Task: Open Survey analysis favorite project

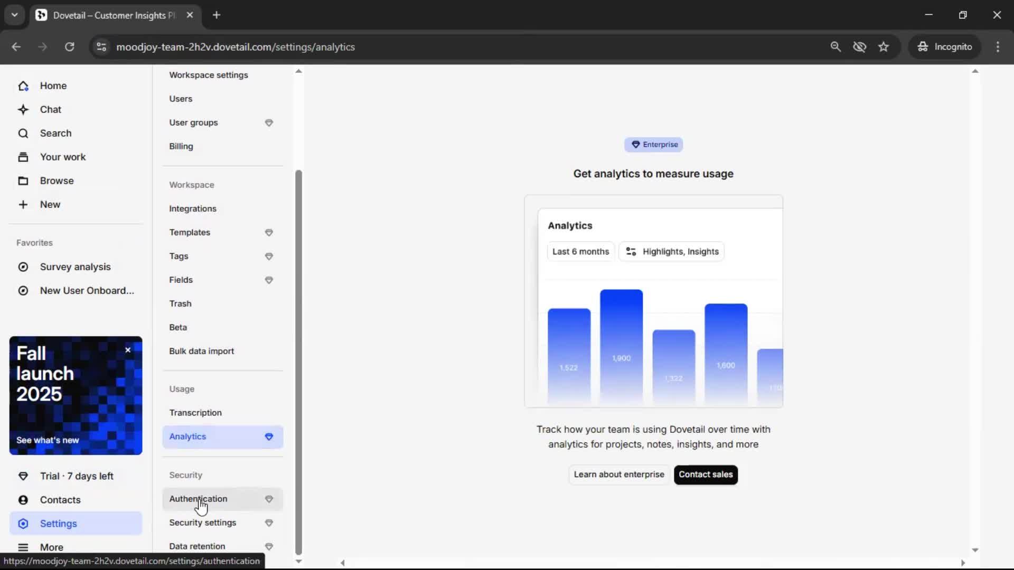Action: [76, 267]
